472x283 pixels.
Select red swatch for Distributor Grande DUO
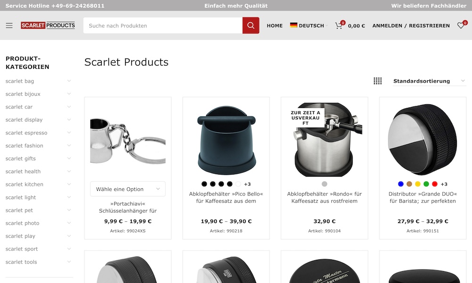click(434, 184)
